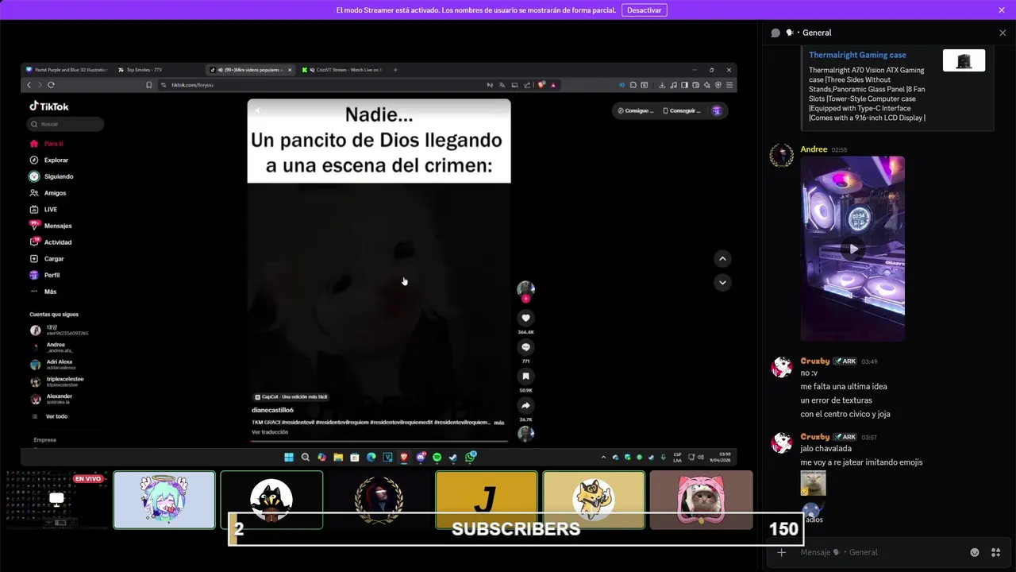Image resolution: width=1016 pixels, height=572 pixels.
Task: Select the pink-hooded cat participant tile
Action: (x=701, y=500)
